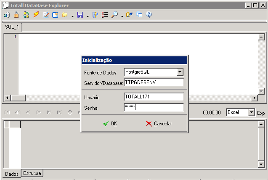
Task: Open the Fonte de Dados PostgreSQL dropdown
Action: [180, 72]
